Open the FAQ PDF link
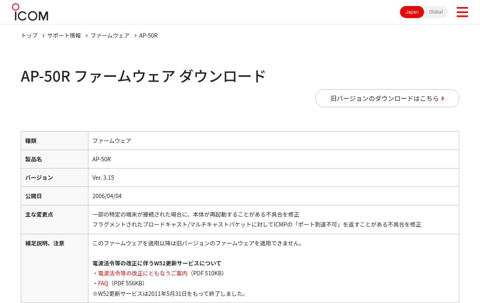Image resolution: width=480 pixels, height=303 pixels. click(103, 283)
